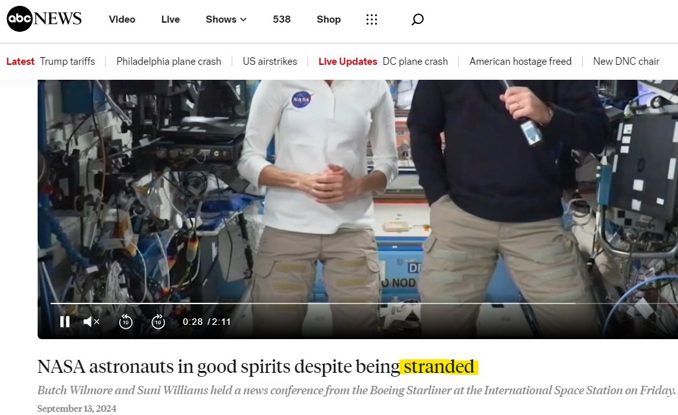The width and height of the screenshot is (678, 415).
Task: Open the American hostage freed story
Action: click(520, 62)
